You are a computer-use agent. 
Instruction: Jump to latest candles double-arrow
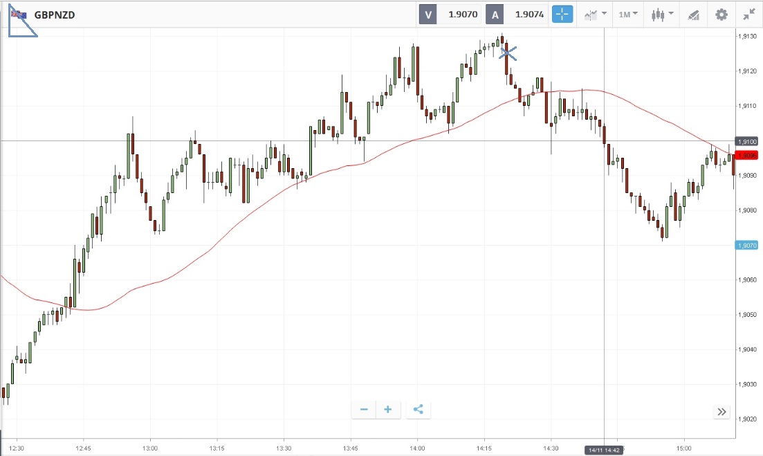tap(721, 412)
